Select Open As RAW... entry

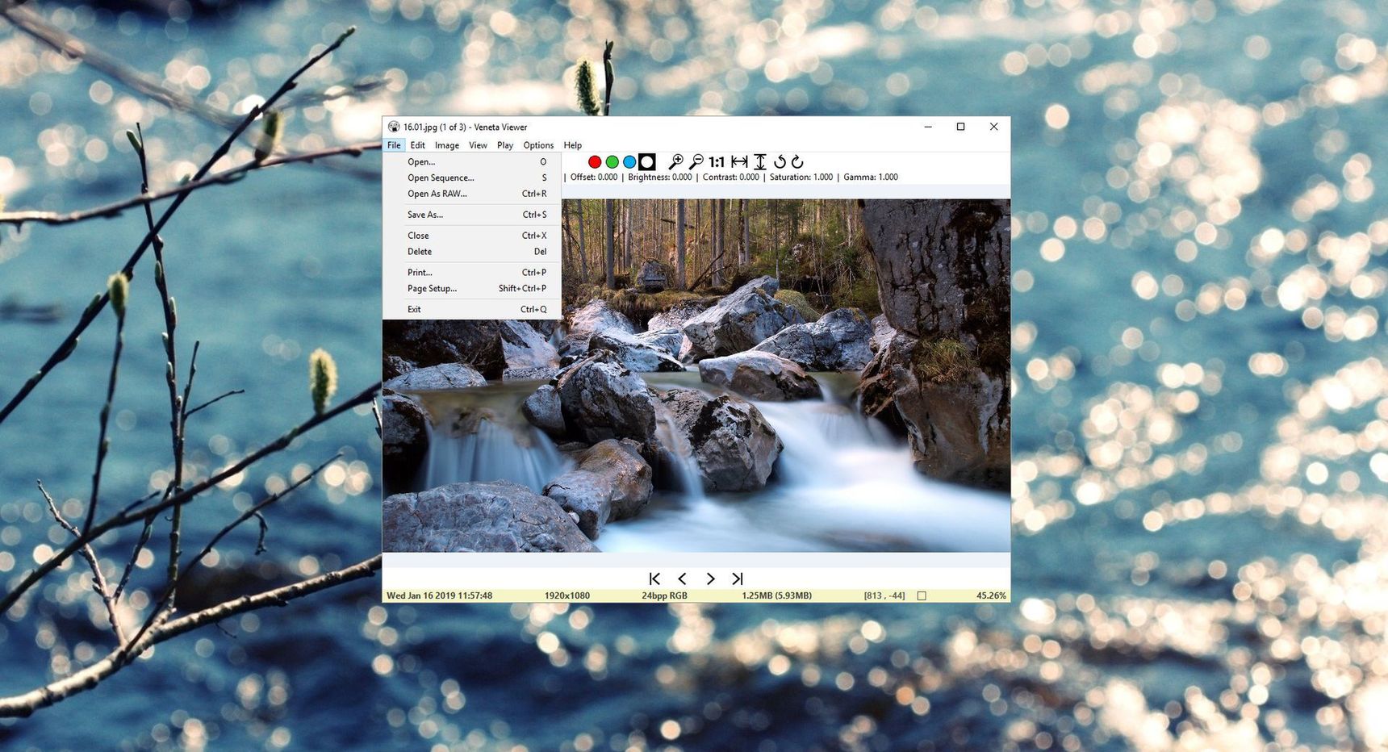[x=472, y=194]
